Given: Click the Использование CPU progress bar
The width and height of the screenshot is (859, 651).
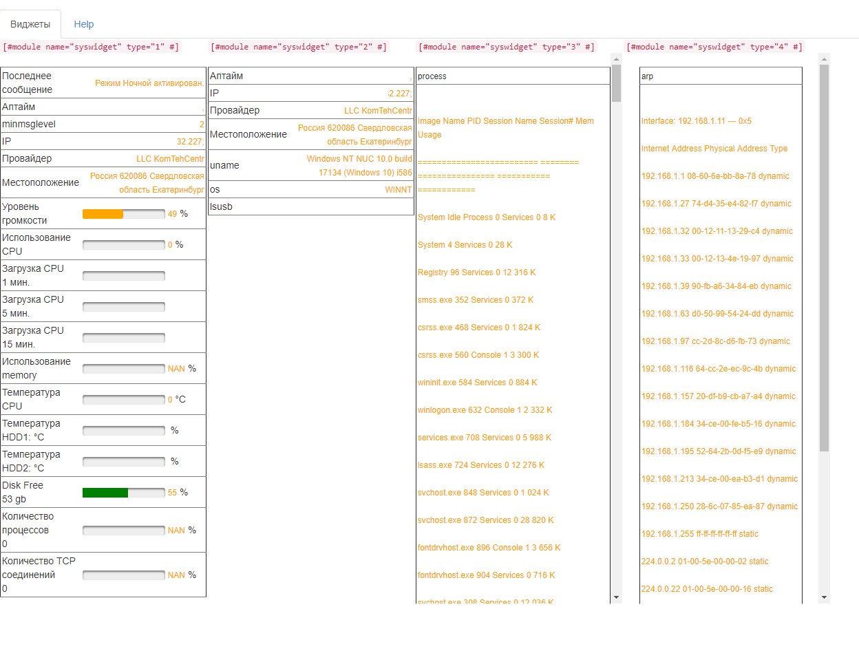Looking at the screenshot, I should (123, 245).
